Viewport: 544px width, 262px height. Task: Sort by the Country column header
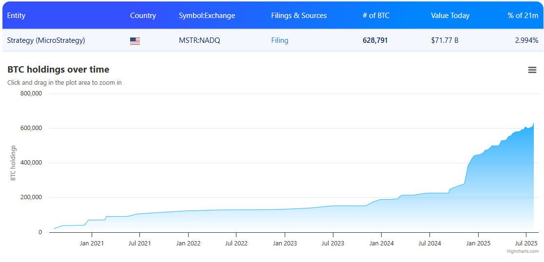pyautogui.click(x=143, y=16)
